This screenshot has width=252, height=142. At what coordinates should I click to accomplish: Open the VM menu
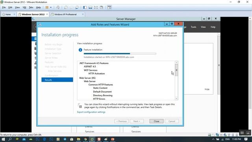(24, 7)
